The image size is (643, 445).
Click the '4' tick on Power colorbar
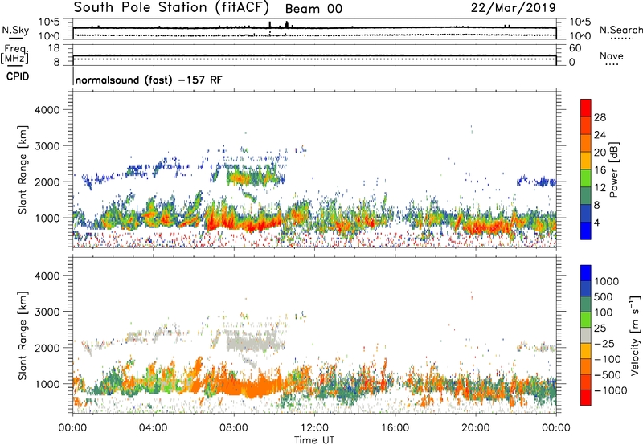(x=596, y=223)
